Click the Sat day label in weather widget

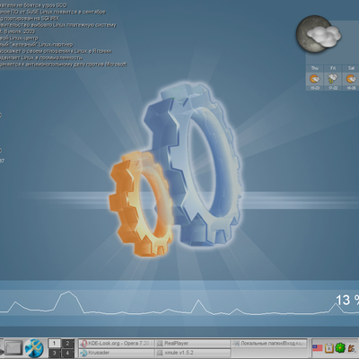point(351,68)
